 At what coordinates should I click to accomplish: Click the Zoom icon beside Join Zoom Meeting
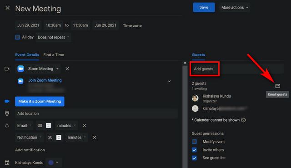[20, 81]
